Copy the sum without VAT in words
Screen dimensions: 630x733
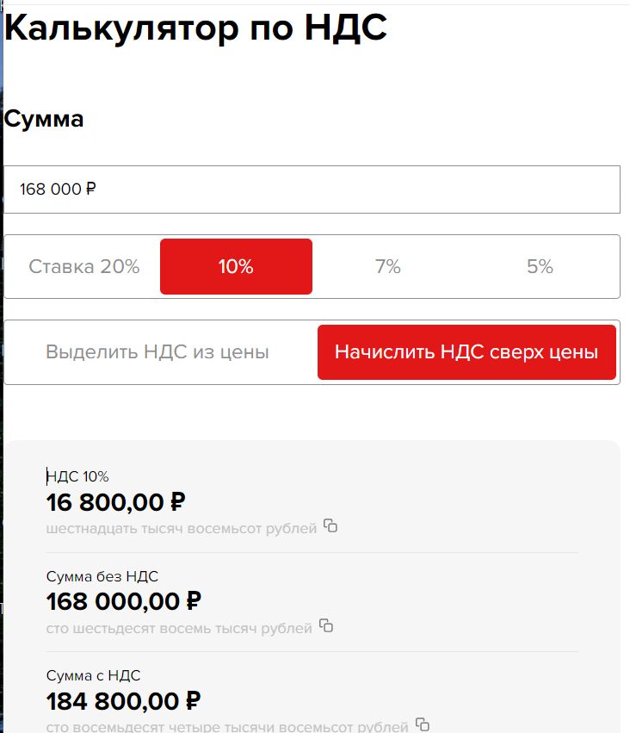coord(326,626)
